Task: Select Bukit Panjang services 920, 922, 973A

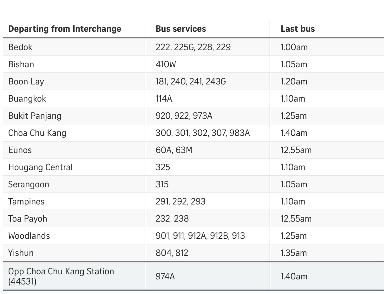Action: [x=184, y=116]
